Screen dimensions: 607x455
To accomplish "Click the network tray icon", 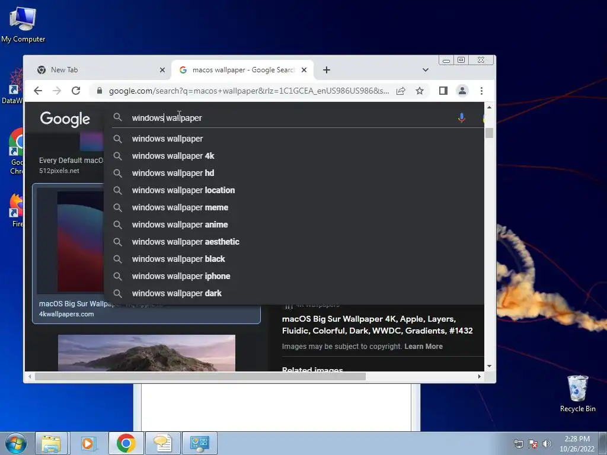I will (x=518, y=444).
